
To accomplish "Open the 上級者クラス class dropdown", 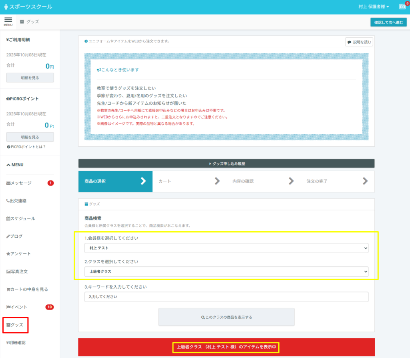I will click(x=226, y=271).
